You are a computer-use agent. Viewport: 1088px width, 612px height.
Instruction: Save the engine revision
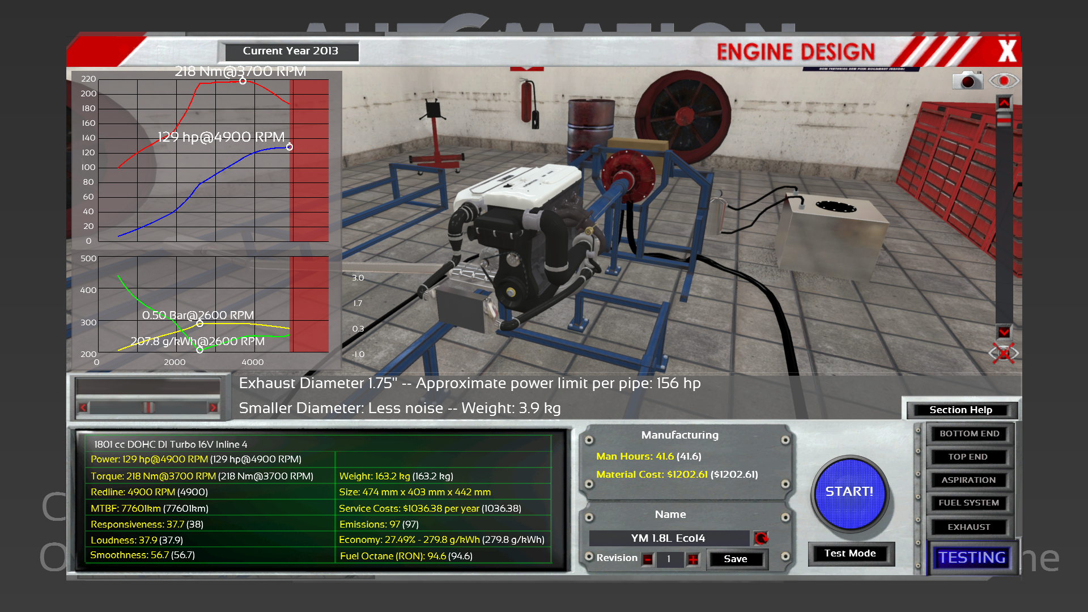(736, 559)
